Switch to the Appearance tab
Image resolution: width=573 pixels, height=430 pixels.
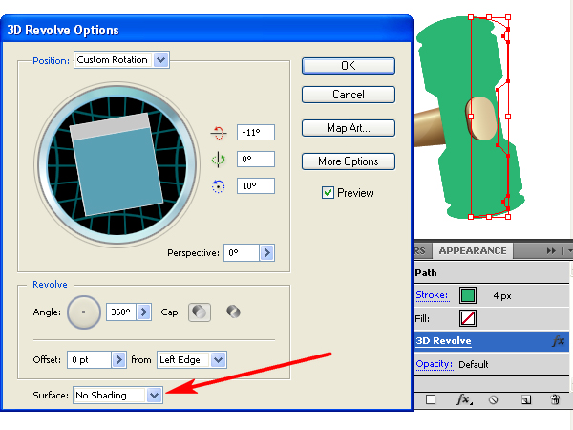tap(473, 250)
